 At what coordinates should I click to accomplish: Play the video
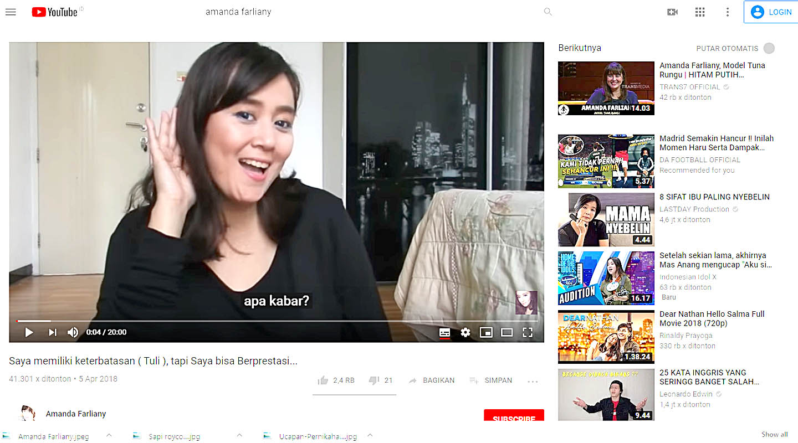pyautogui.click(x=29, y=332)
